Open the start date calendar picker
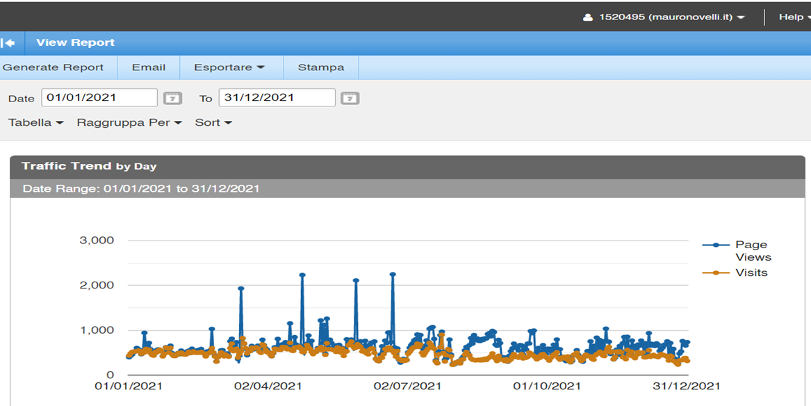This screenshot has height=406, width=811. click(x=172, y=98)
